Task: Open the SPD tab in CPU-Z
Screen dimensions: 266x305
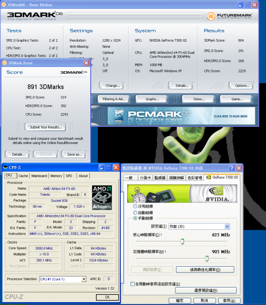Action: (69, 176)
